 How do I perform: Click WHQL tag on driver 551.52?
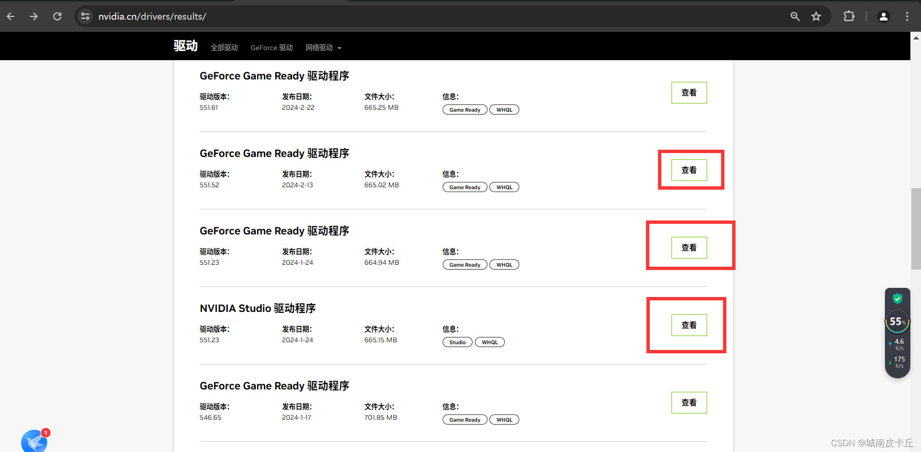504,187
